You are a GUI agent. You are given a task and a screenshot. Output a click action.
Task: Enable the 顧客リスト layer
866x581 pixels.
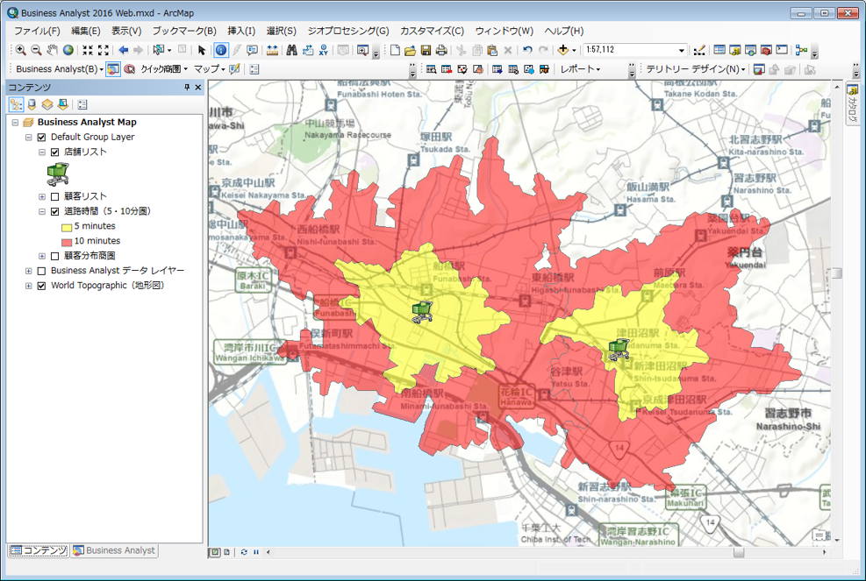(54, 196)
